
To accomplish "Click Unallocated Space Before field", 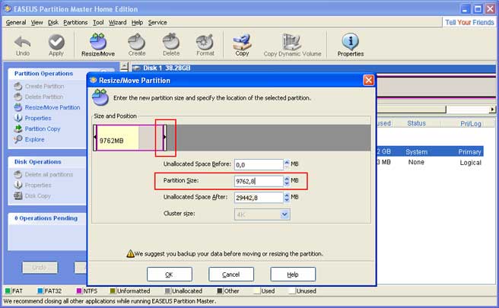I will (259, 164).
